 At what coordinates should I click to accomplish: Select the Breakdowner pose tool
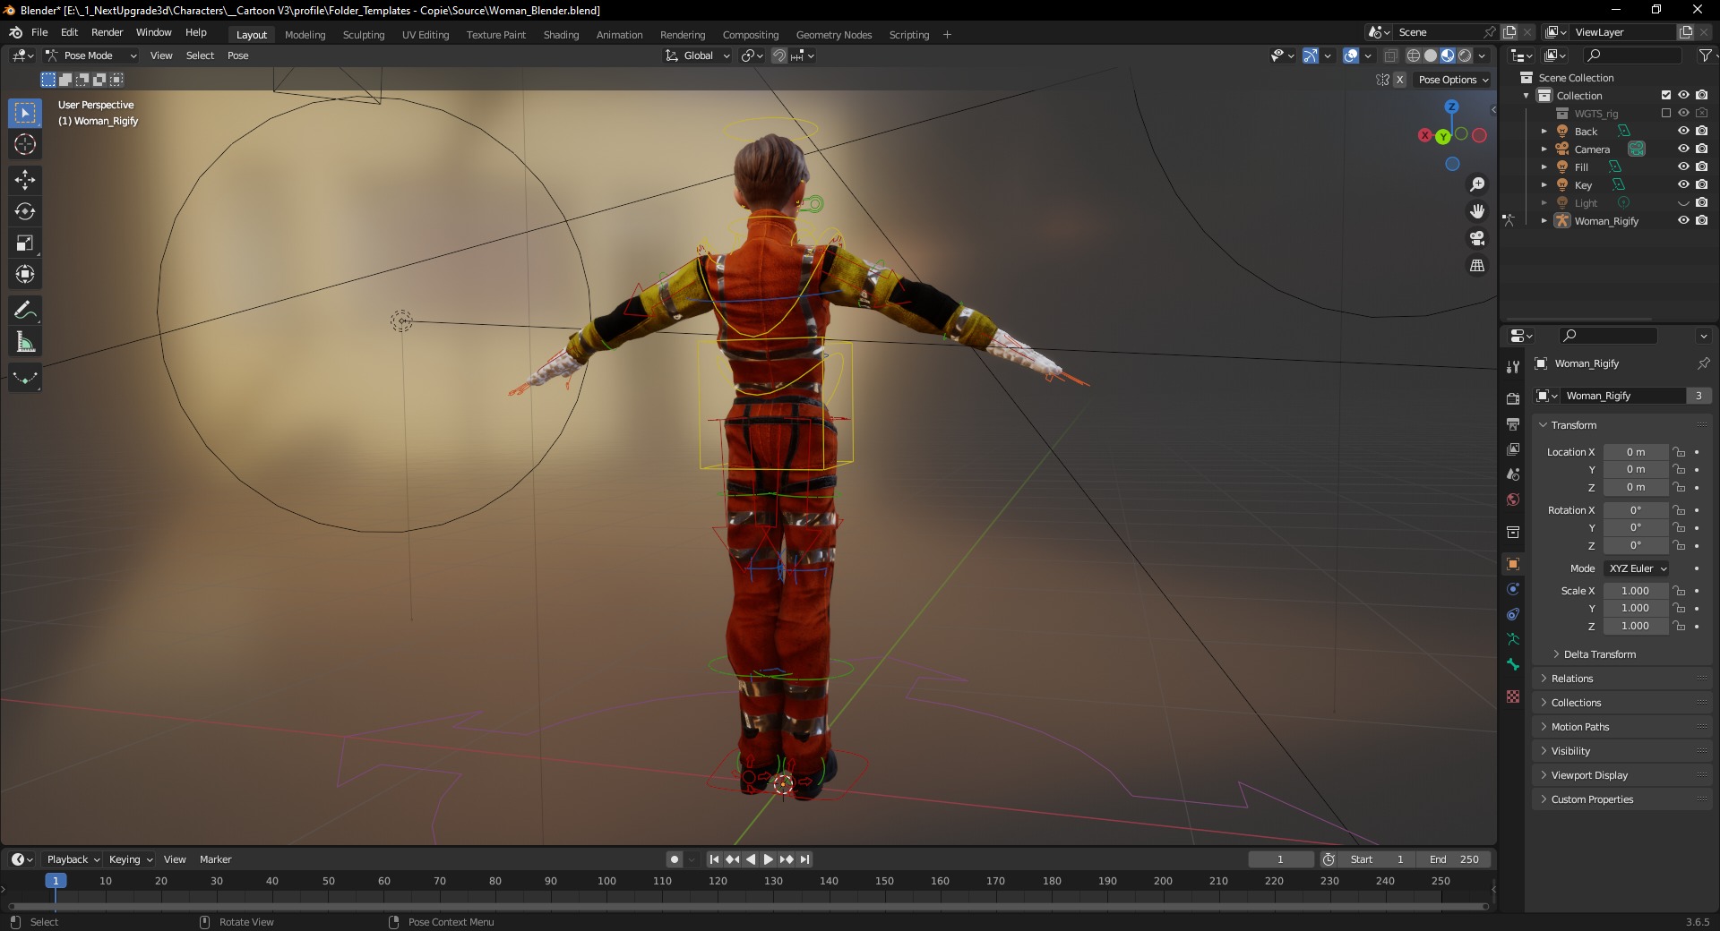tap(25, 378)
